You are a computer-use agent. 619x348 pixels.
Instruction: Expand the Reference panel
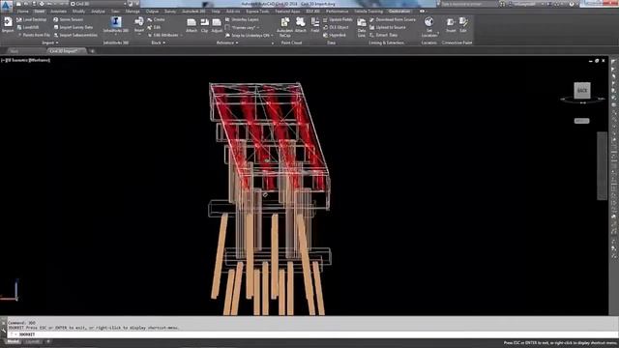228,43
